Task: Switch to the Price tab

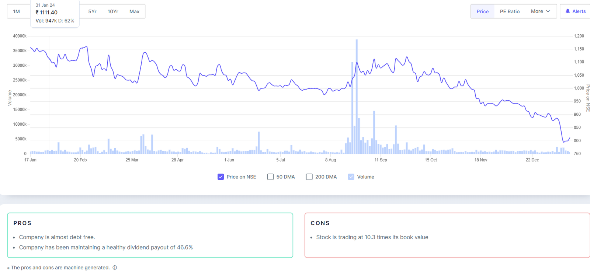Action: point(482,11)
